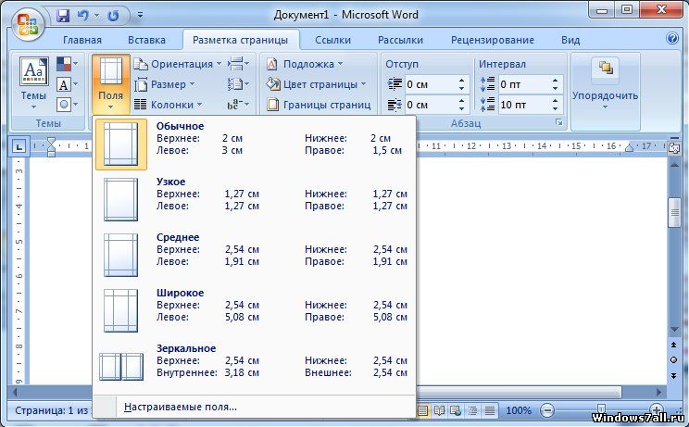
Task: Save document via quick access icon
Action: coord(63,17)
